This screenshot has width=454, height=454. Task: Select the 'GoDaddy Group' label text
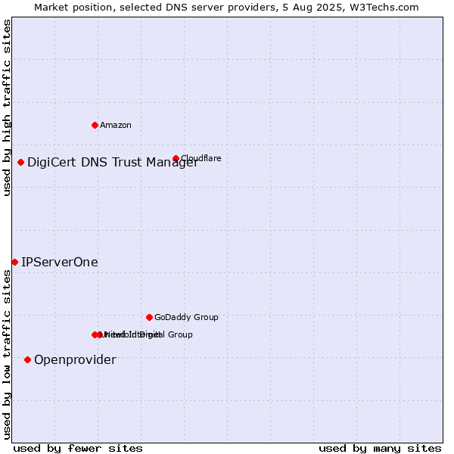pyautogui.click(x=186, y=317)
